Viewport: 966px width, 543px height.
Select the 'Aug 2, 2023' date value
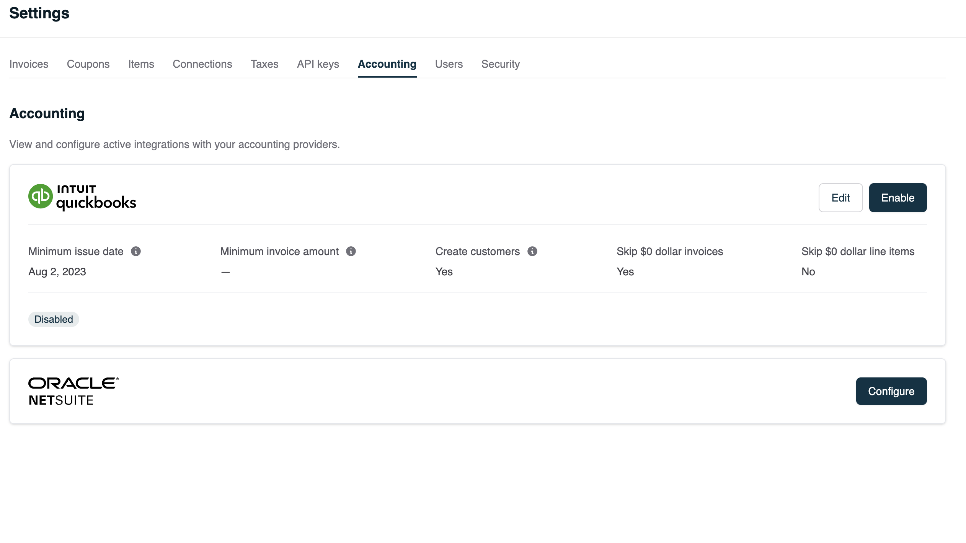click(x=57, y=271)
